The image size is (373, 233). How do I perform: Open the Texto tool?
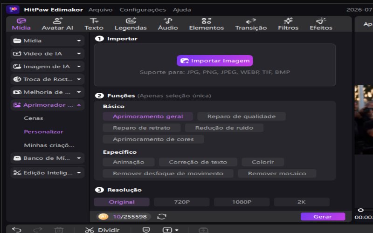tap(94, 24)
